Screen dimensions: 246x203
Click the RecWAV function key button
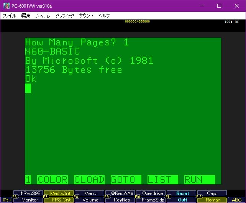120,193
